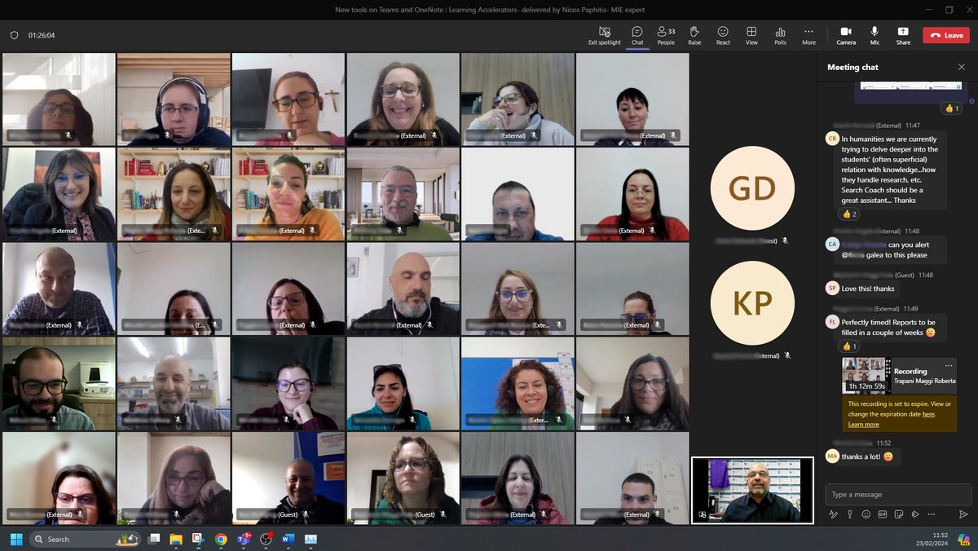Open the Raise hand control
The height and width of the screenshot is (551, 978).
click(x=694, y=34)
